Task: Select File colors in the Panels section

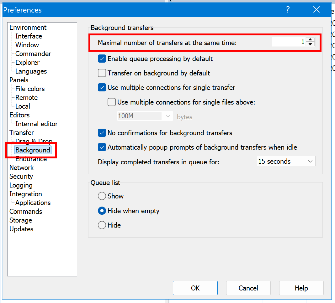Action: point(30,89)
